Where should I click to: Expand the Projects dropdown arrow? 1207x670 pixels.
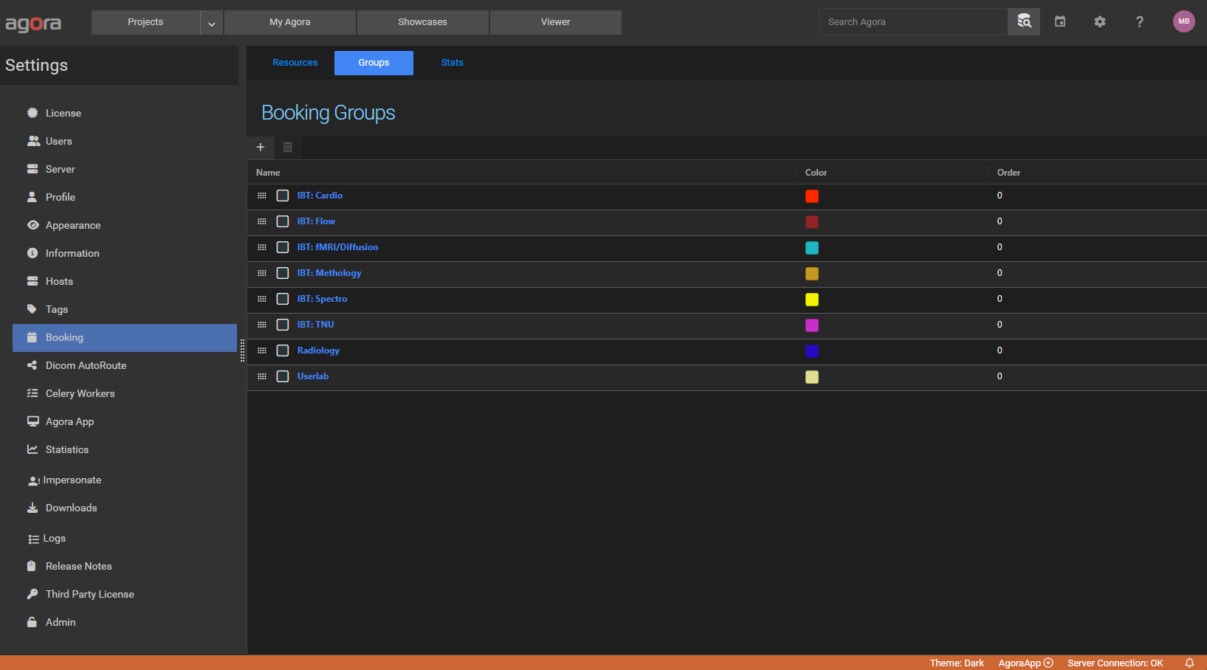tap(212, 22)
